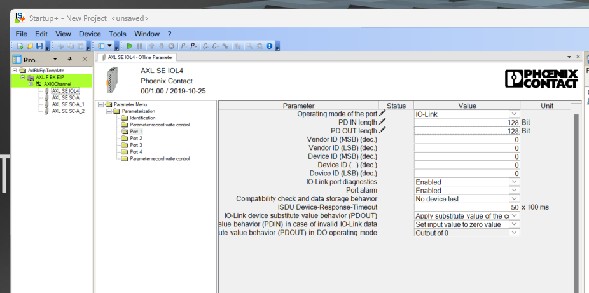Click the Device ID (LSB) value field
Image resolution: width=589 pixels, height=293 pixels.
(467, 174)
